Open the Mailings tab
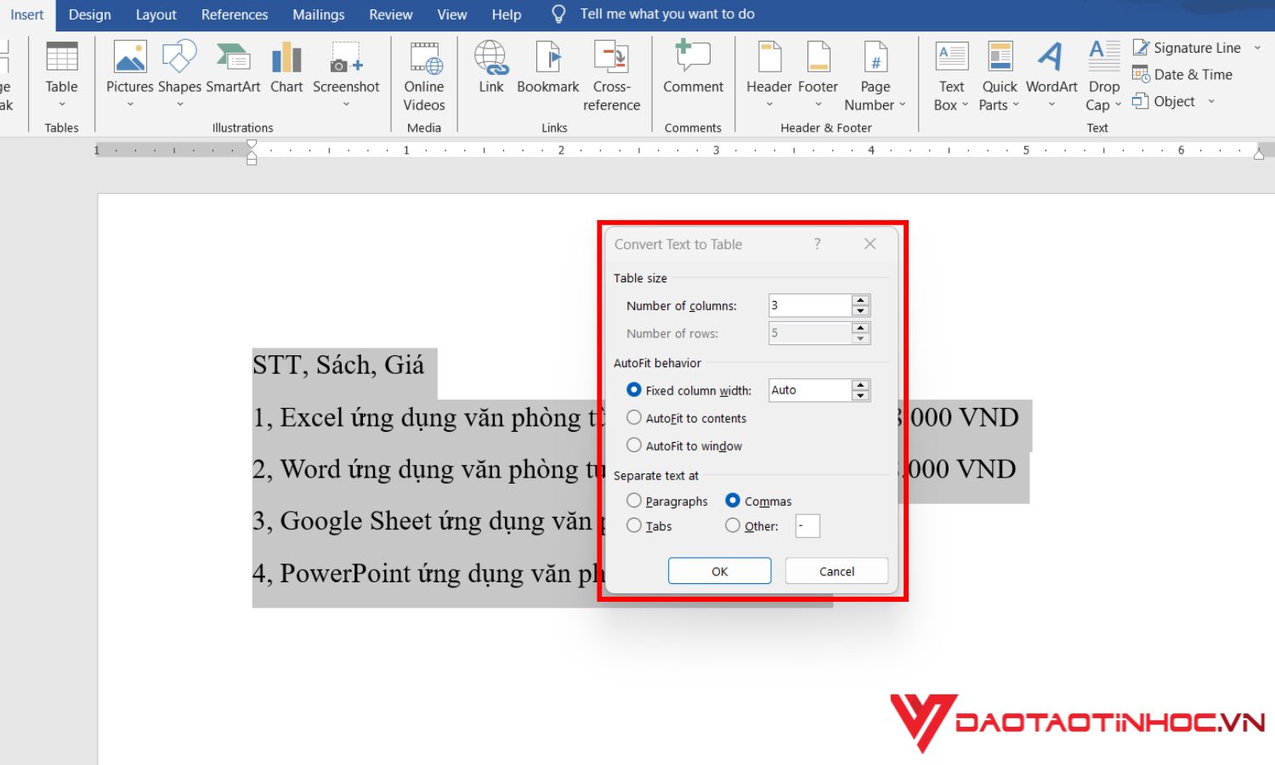 (x=318, y=14)
